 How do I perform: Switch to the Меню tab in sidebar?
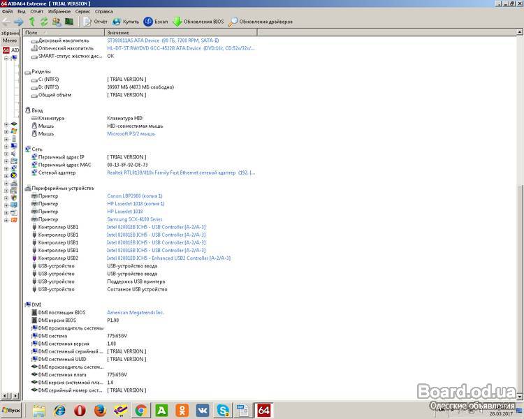[9, 41]
